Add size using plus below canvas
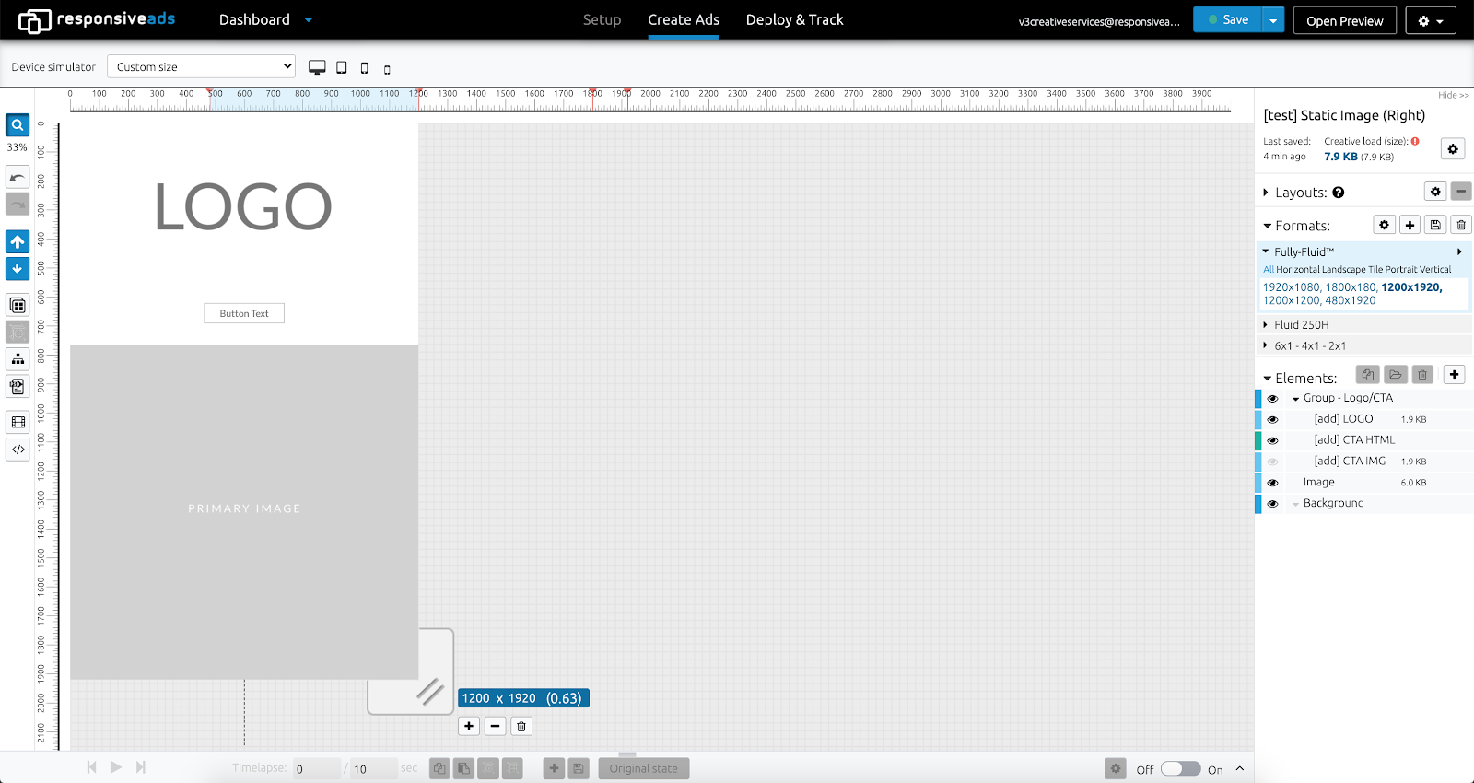The height and width of the screenshot is (783, 1474). tap(469, 726)
